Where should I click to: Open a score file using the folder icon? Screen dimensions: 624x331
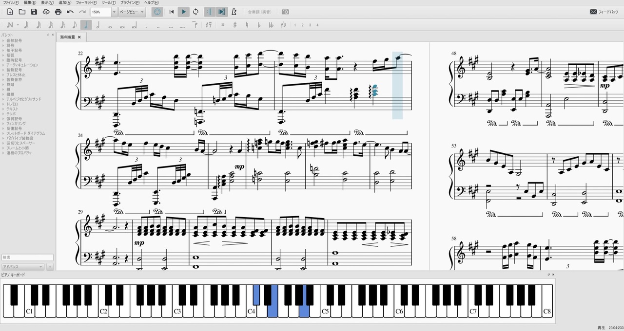[22, 12]
